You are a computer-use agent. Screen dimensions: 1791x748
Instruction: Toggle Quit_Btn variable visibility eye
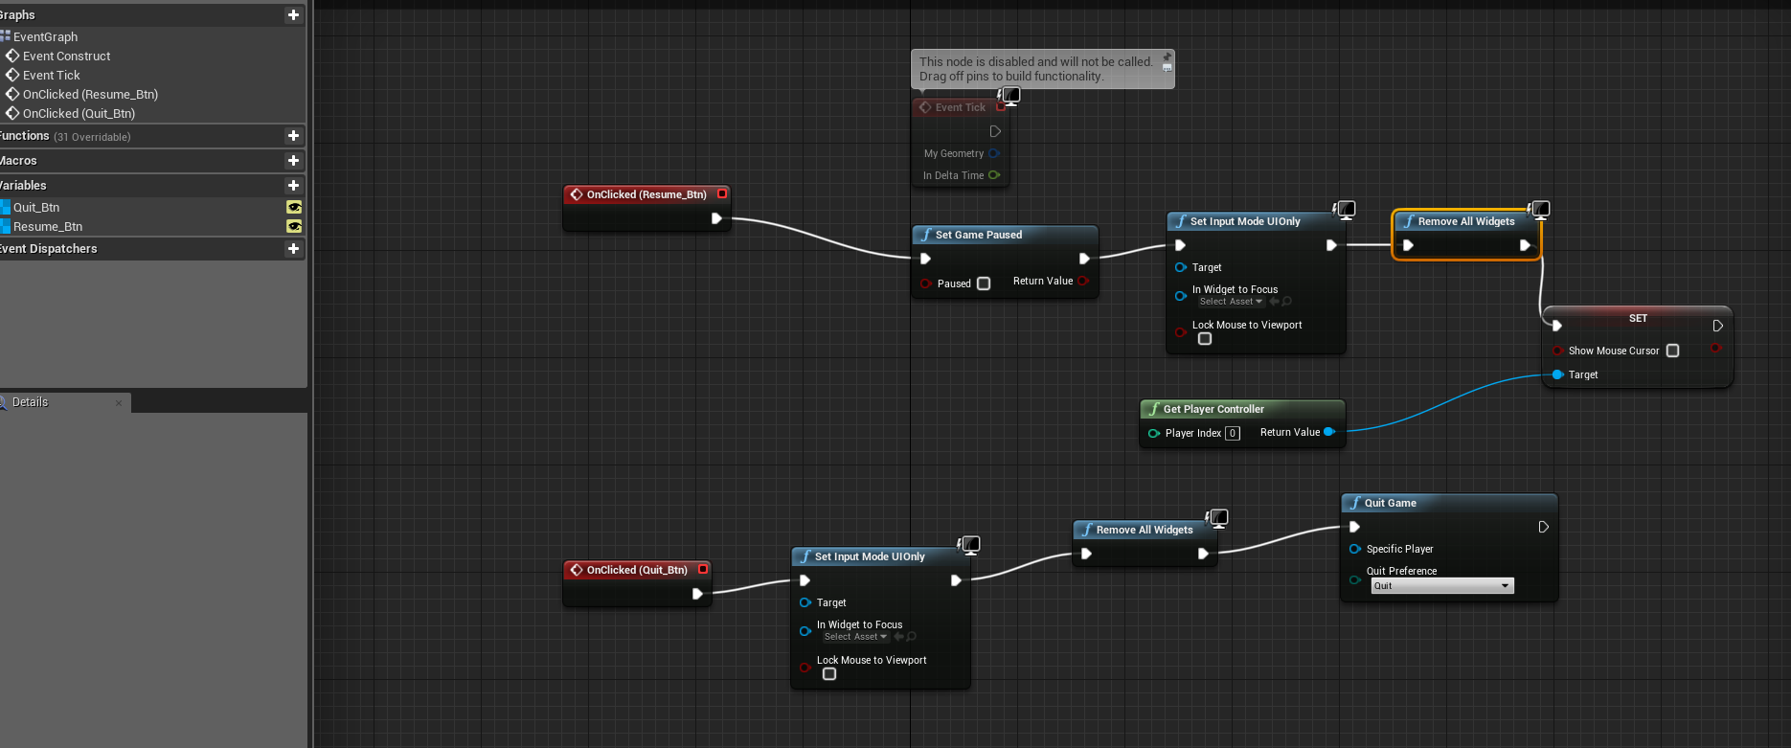(x=294, y=207)
